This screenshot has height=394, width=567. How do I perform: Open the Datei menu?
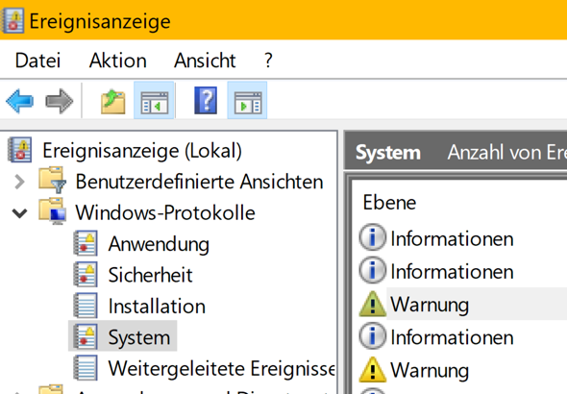[37, 60]
